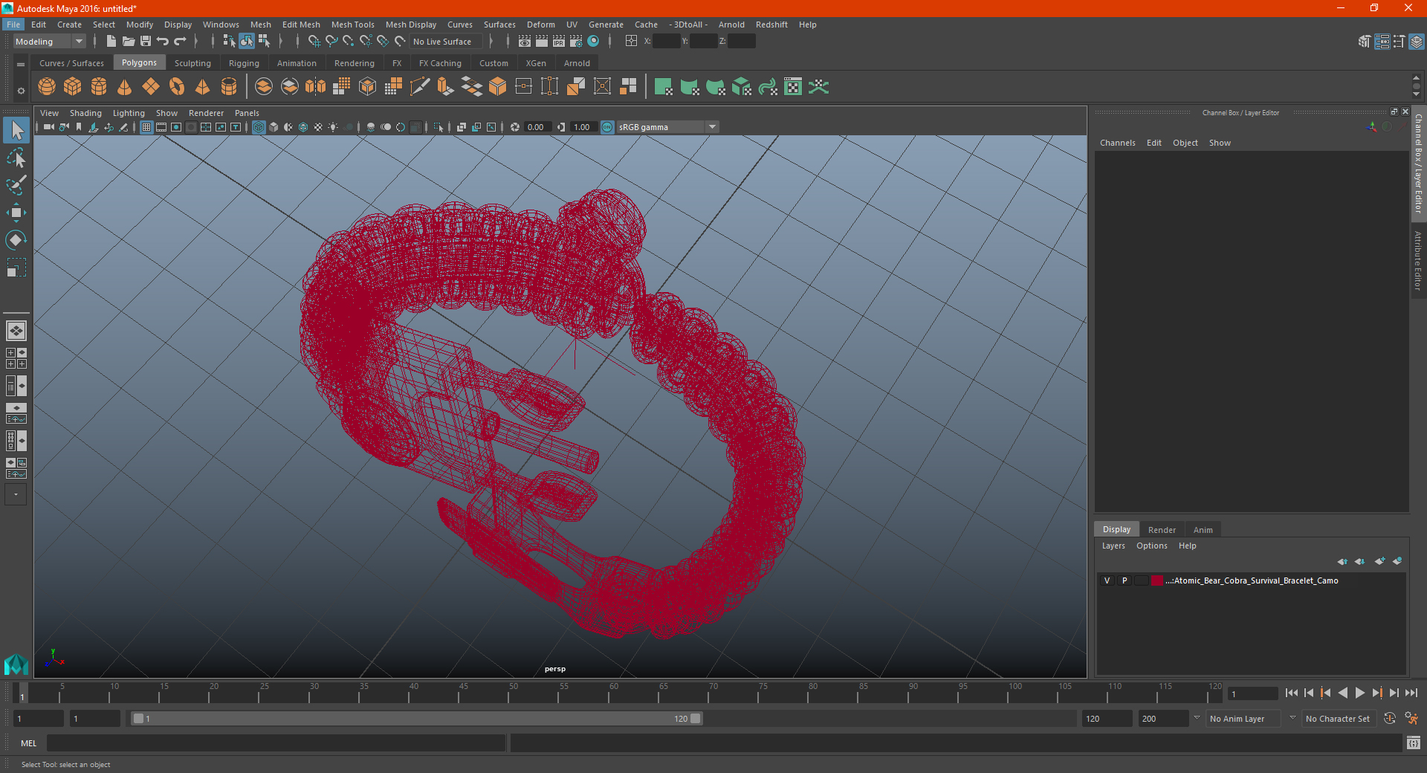
Task: Toggle textured display in viewport toolbar
Action: tap(318, 127)
